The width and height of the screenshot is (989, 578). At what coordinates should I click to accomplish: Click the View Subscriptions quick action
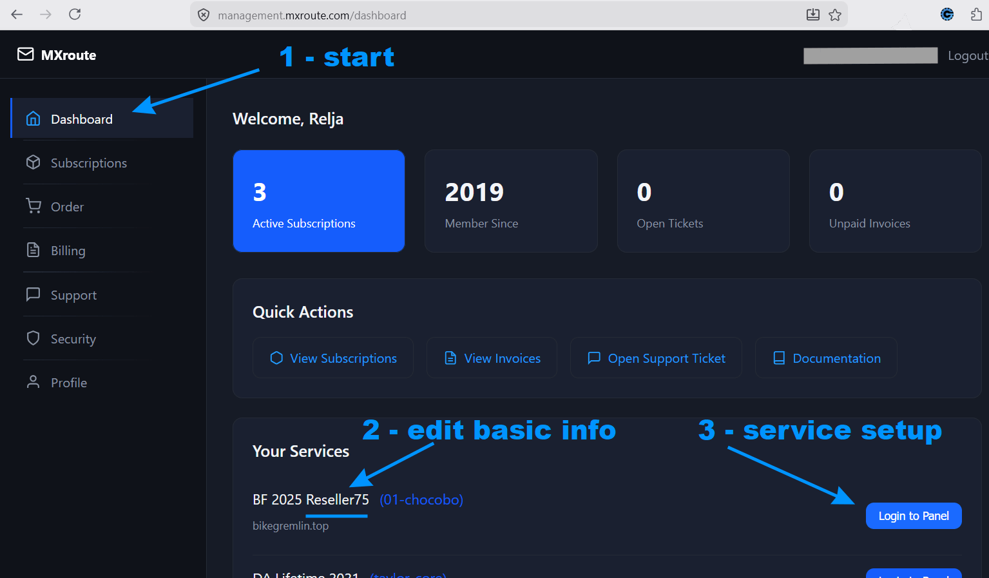(x=333, y=358)
